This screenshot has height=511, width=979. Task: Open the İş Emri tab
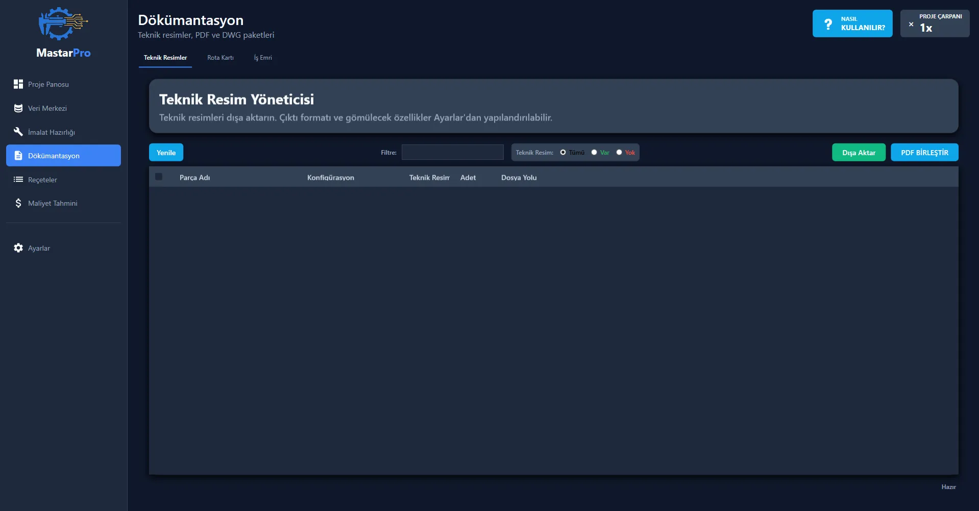pyautogui.click(x=263, y=58)
